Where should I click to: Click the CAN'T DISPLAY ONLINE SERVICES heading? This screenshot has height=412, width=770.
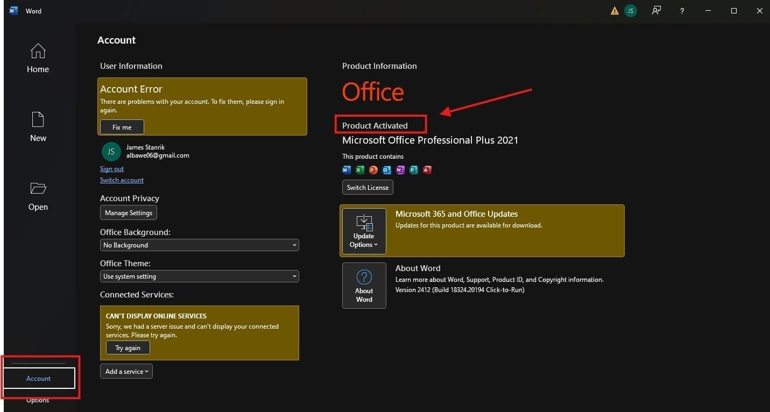pos(156,316)
